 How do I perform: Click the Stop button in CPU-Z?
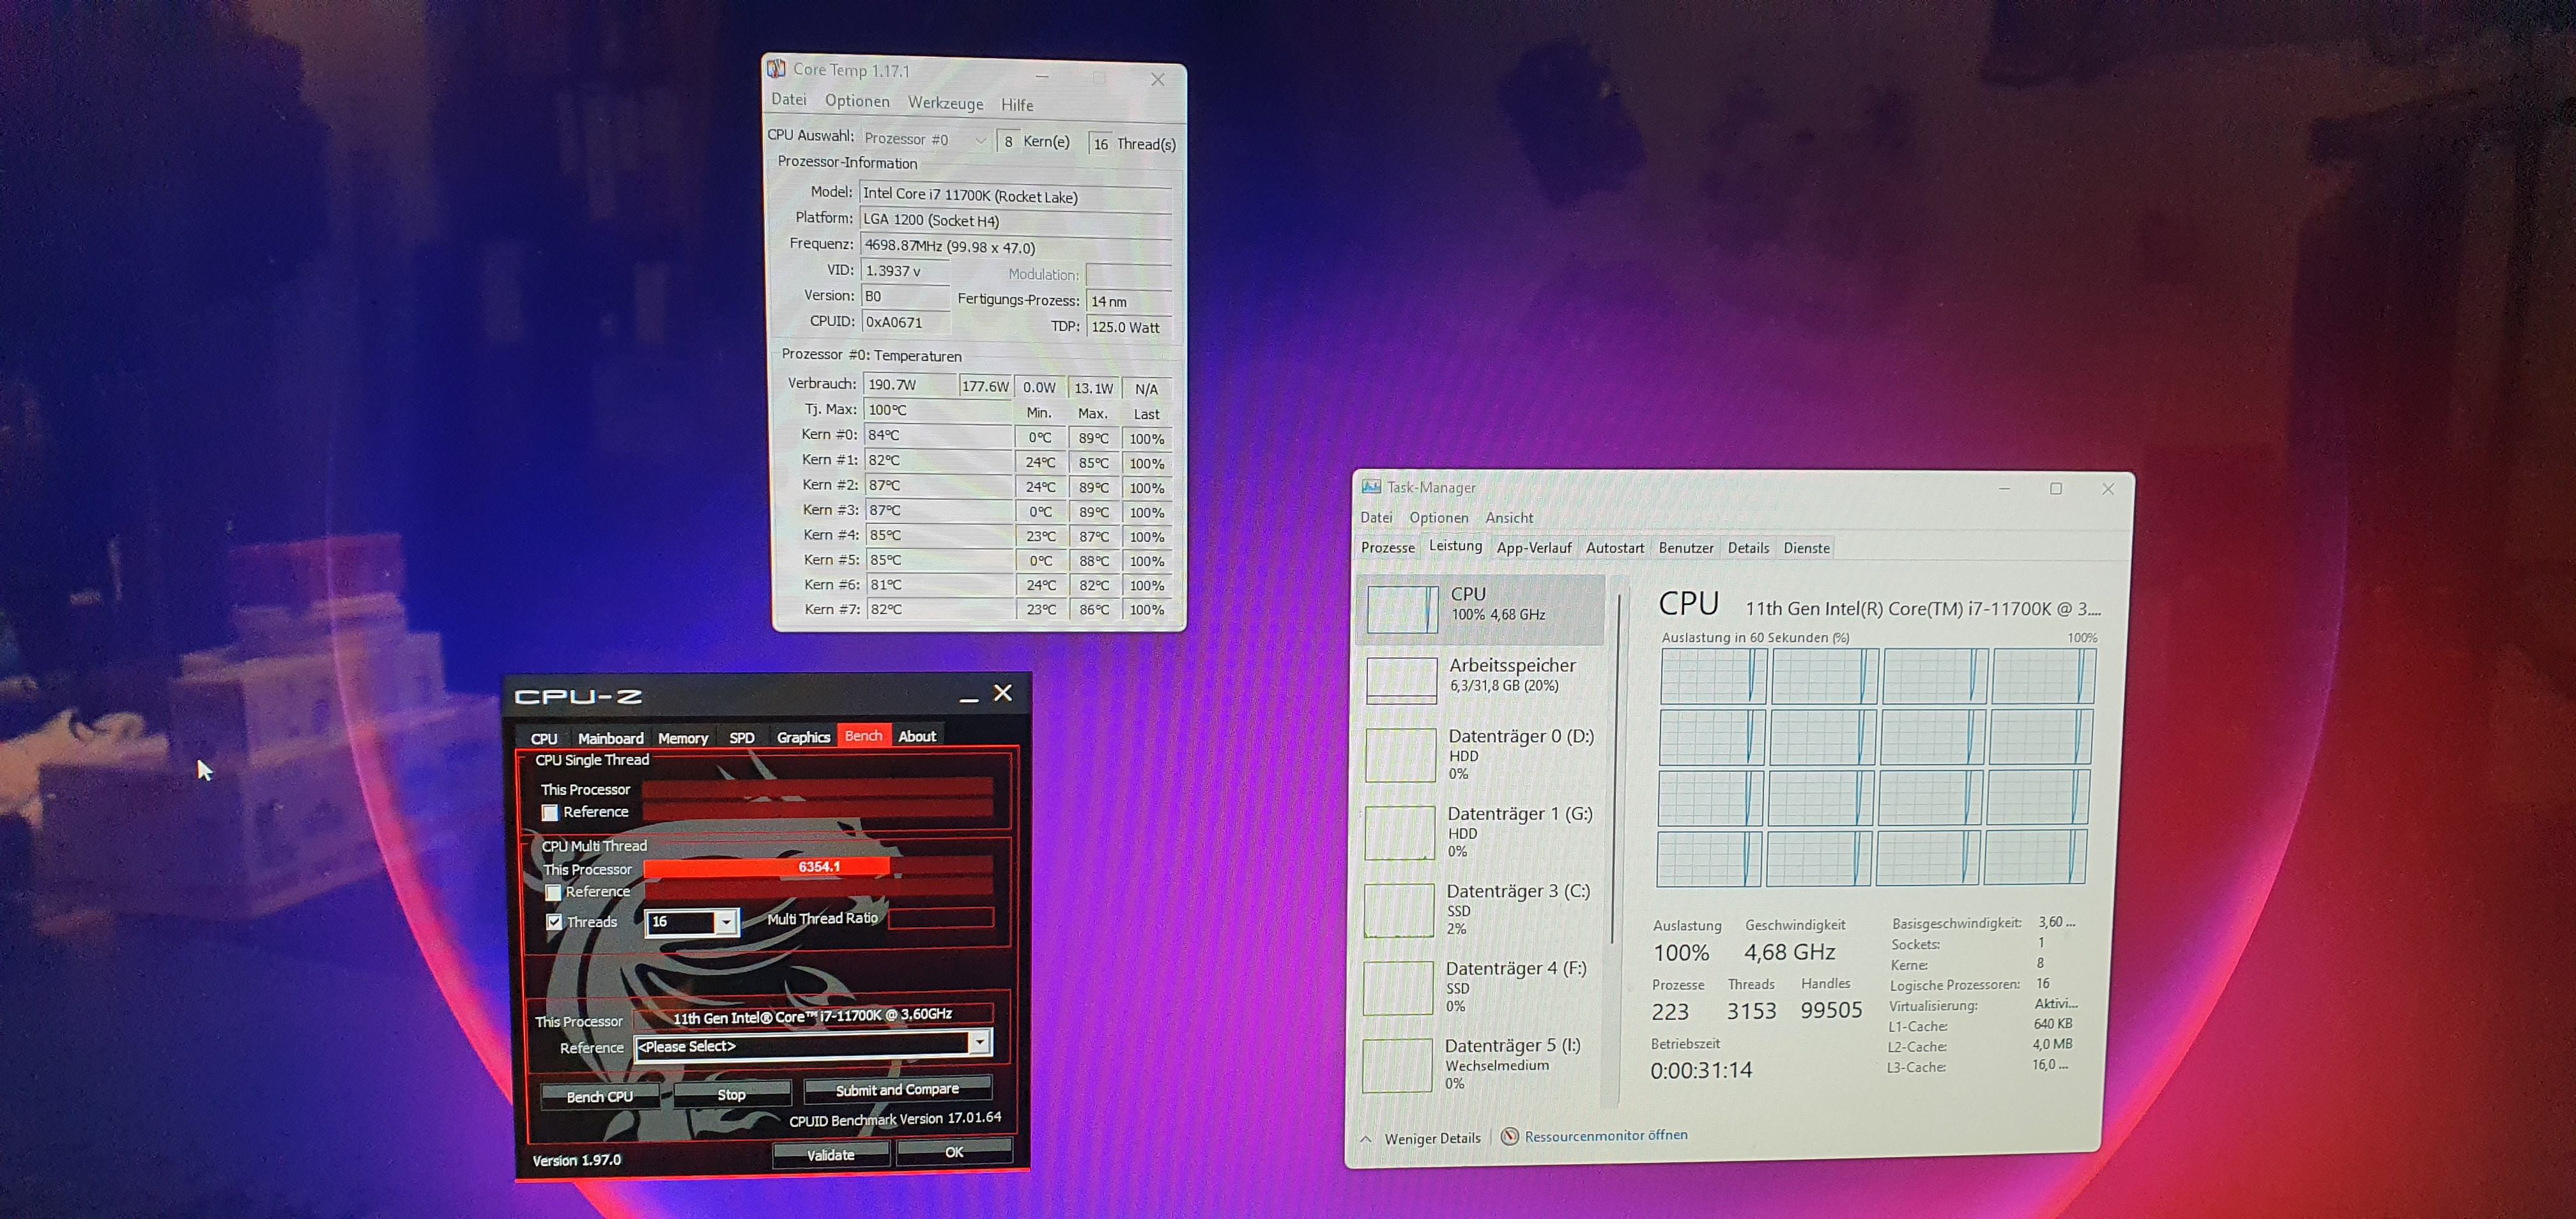tap(732, 1094)
